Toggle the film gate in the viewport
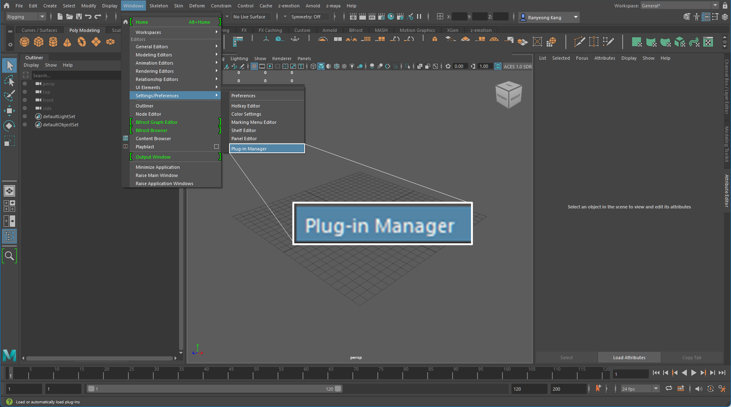The width and height of the screenshot is (731, 407). pyautogui.click(x=262, y=66)
